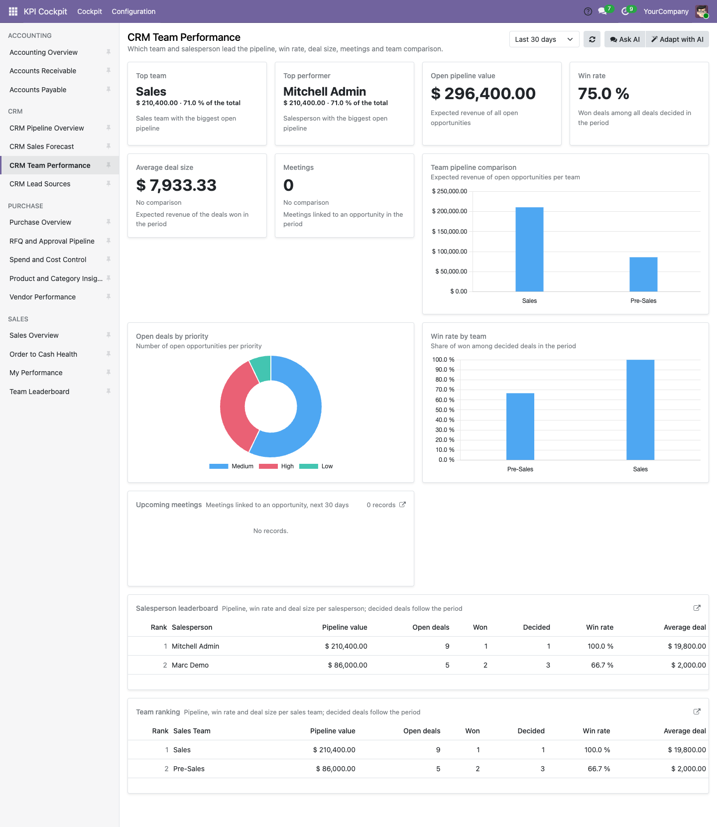Expand the Last 30 days period dropdown
Image resolution: width=717 pixels, height=827 pixels.
[x=544, y=39]
